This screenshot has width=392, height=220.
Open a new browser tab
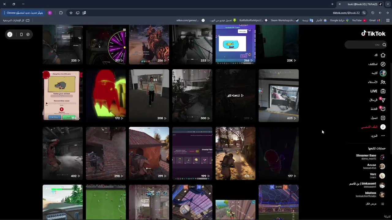coord(332,4)
